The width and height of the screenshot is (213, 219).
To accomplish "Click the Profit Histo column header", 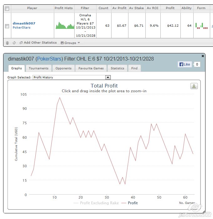I will [x=64, y=8].
